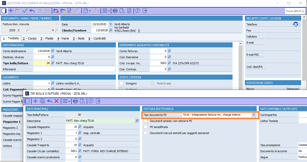Switch to the 1 - Testata tab

11,38
